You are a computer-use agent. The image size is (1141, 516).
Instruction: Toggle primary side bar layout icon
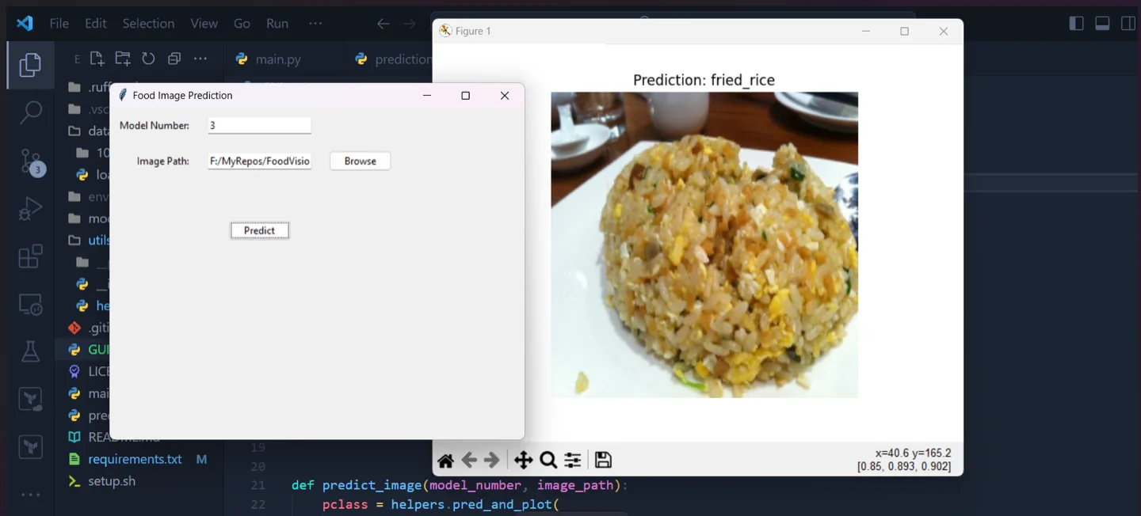click(1076, 24)
